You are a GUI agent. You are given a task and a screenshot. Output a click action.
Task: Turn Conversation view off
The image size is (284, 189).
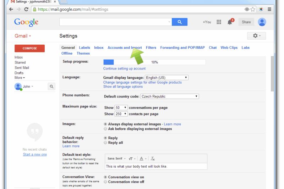coord(105,182)
